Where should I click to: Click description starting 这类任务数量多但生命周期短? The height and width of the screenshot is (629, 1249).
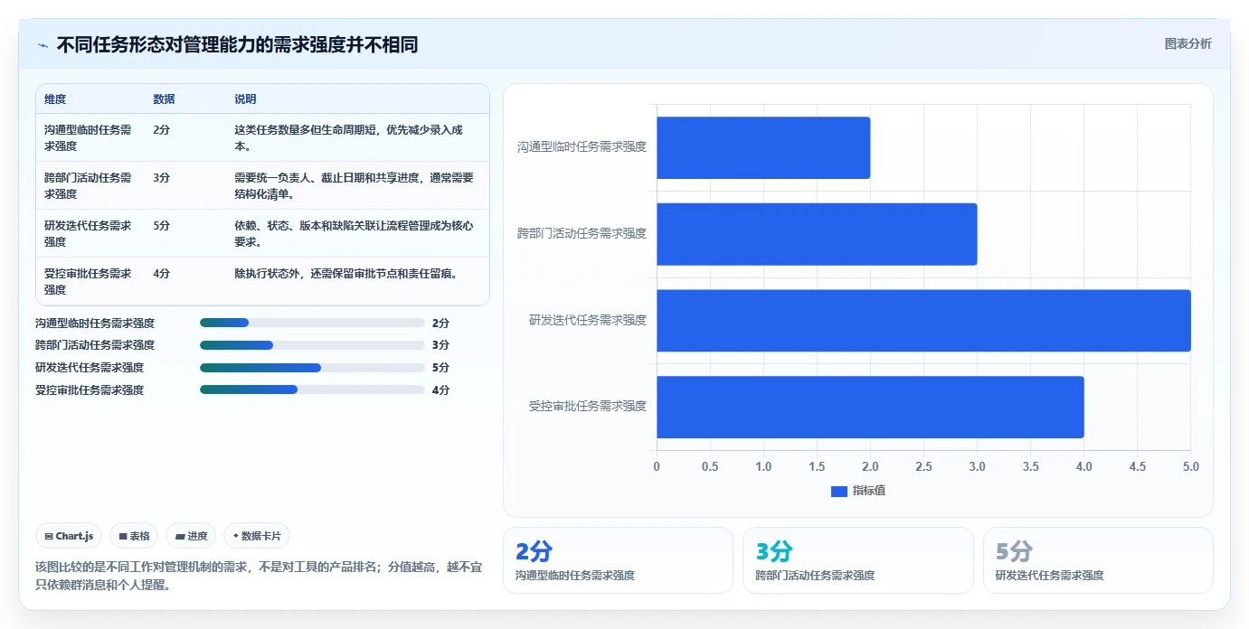point(349,138)
